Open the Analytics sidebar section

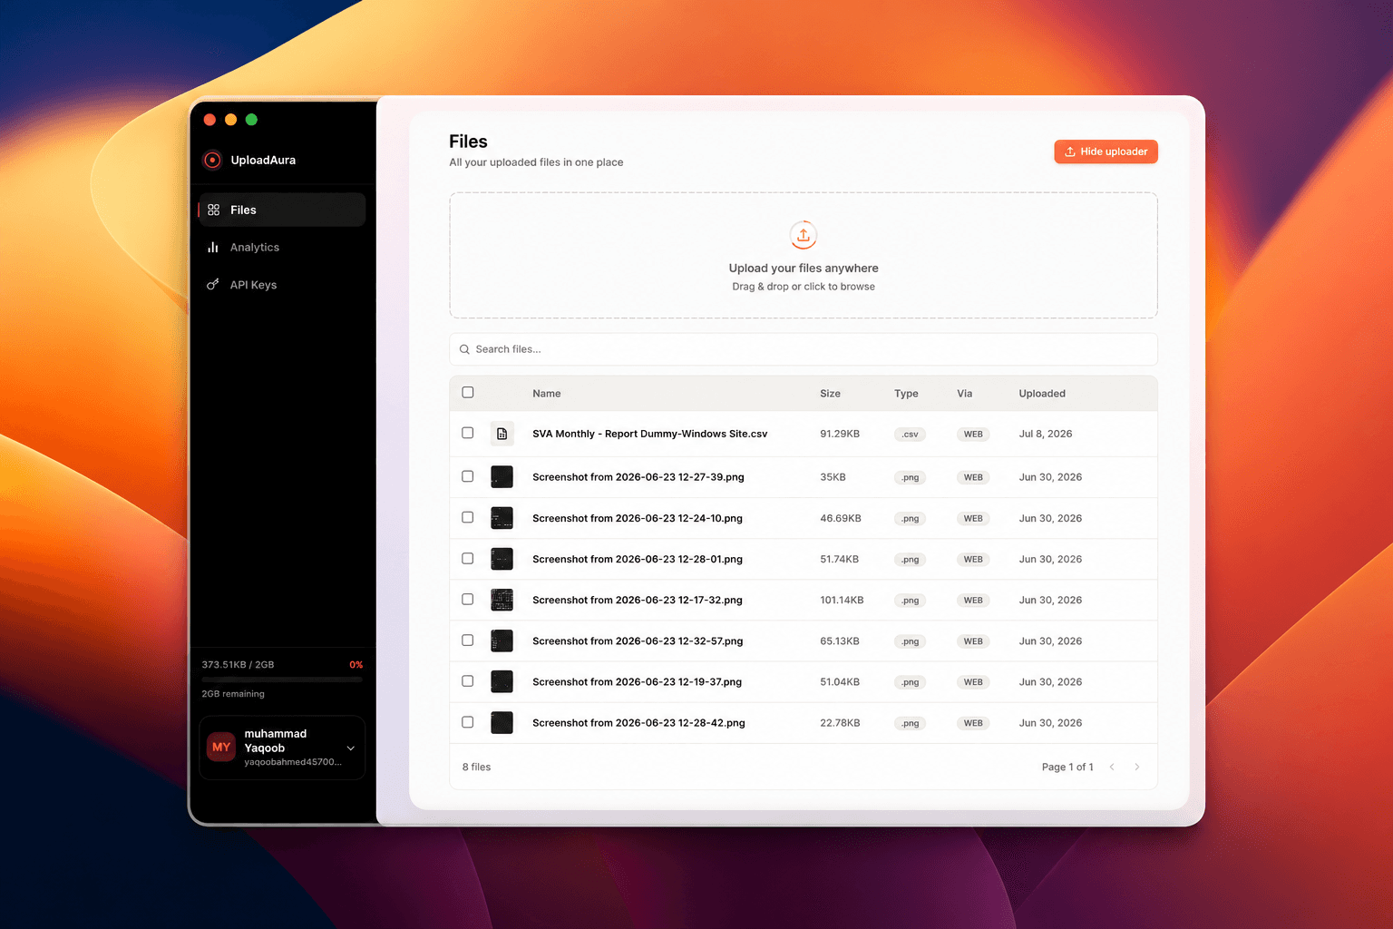point(282,247)
